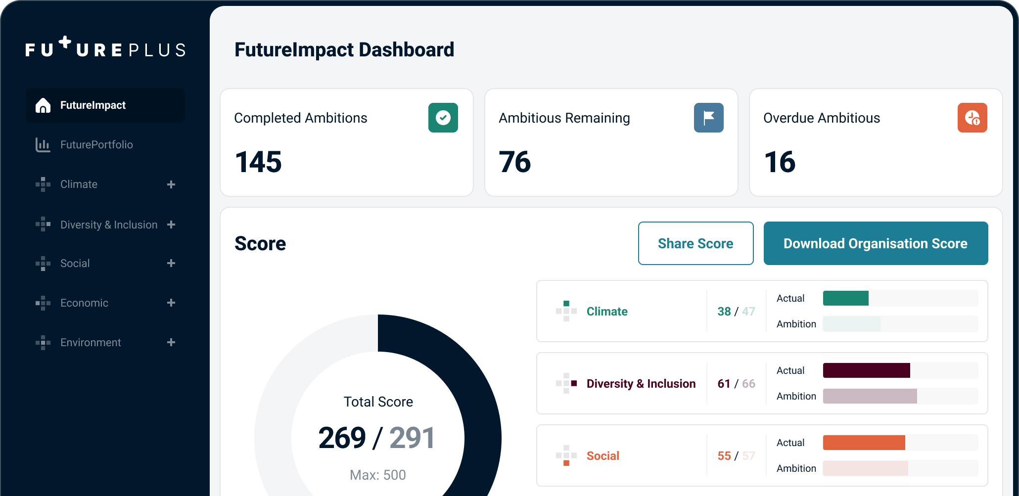Download the Organisation Score
1019x496 pixels.
point(876,243)
